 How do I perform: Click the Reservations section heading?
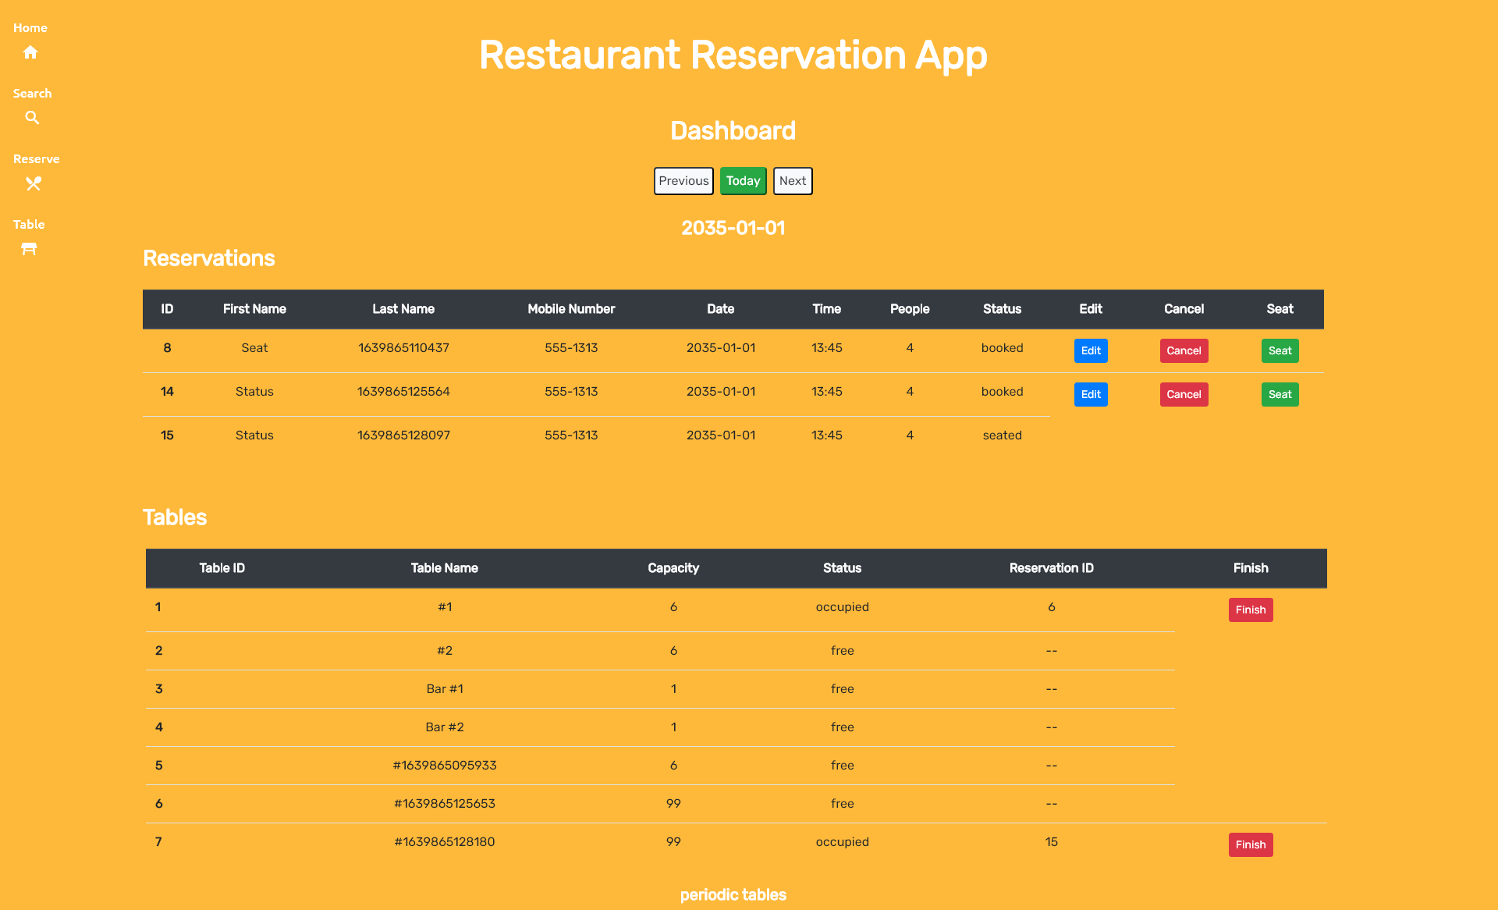click(x=209, y=258)
